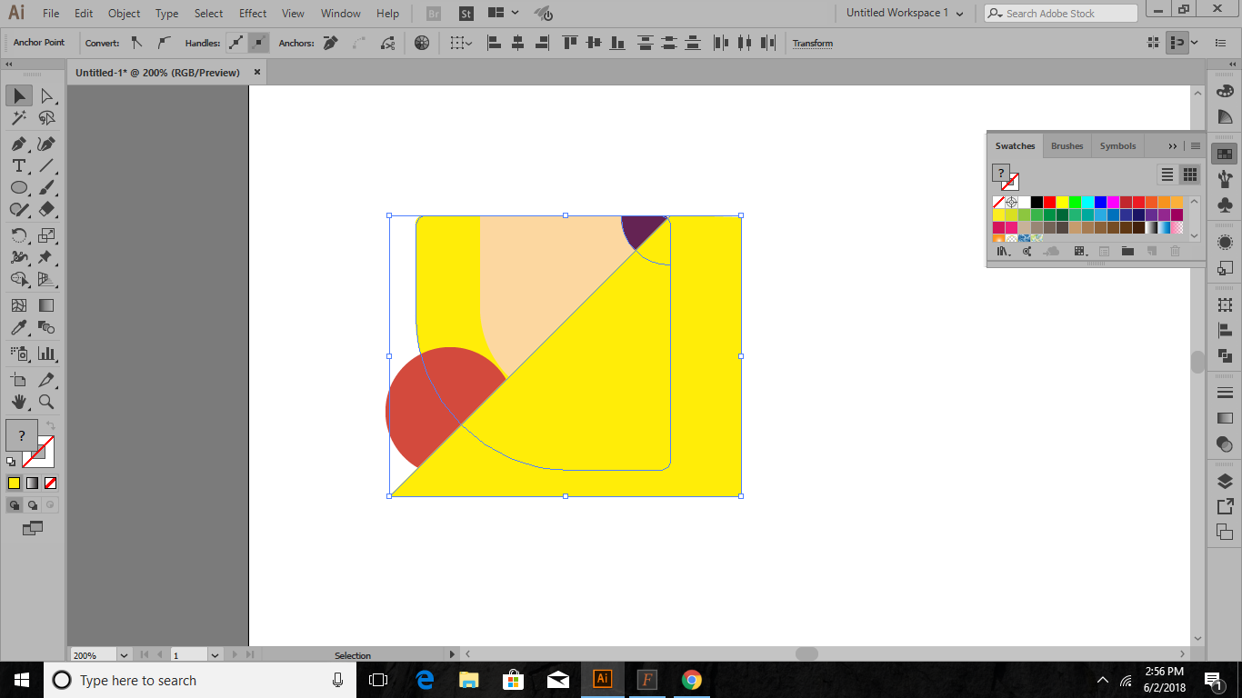This screenshot has height=698, width=1242.
Task: Pick the Eyedropper tool
Action: (x=18, y=327)
